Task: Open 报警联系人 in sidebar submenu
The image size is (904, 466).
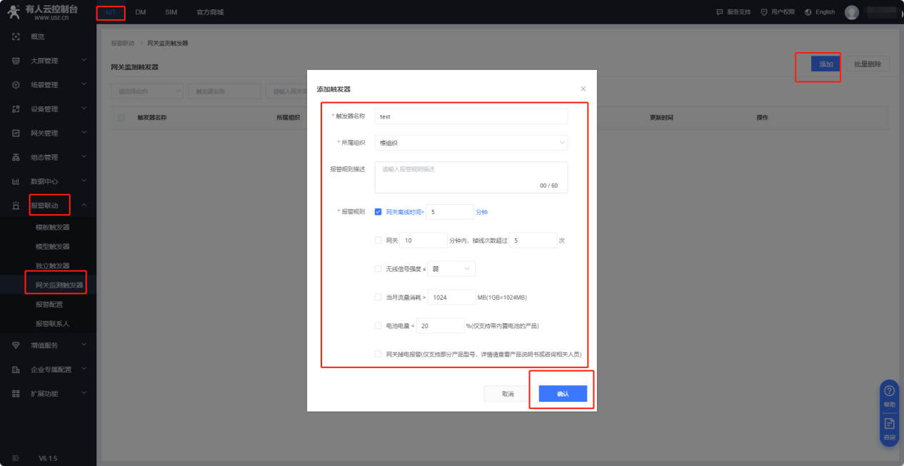Action: (x=52, y=323)
